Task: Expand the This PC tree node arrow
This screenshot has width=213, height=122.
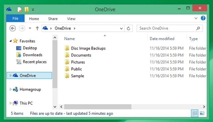Action: [10, 103]
